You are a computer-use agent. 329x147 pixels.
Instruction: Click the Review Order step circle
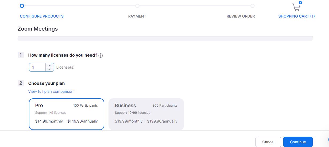(x=252, y=6)
